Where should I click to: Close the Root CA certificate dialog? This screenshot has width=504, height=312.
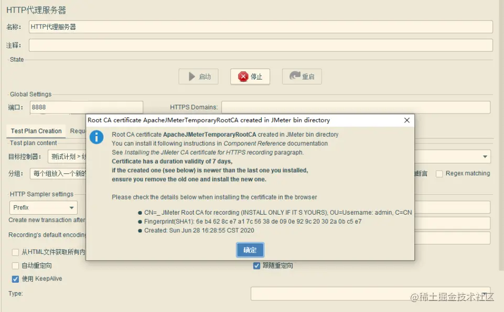pyautogui.click(x=406, y=120)
